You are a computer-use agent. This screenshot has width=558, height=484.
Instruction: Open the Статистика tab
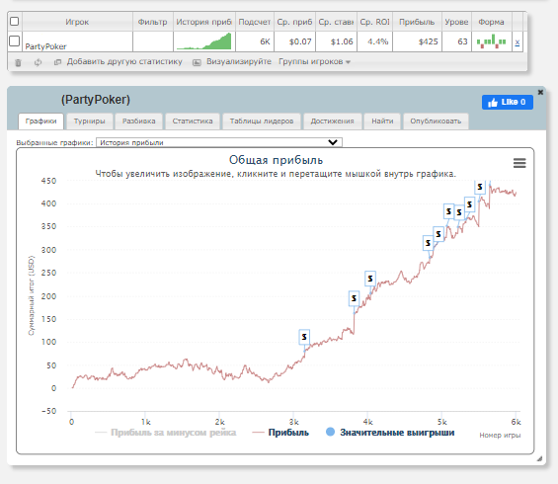pyautogui.click(x=193, y=121)
